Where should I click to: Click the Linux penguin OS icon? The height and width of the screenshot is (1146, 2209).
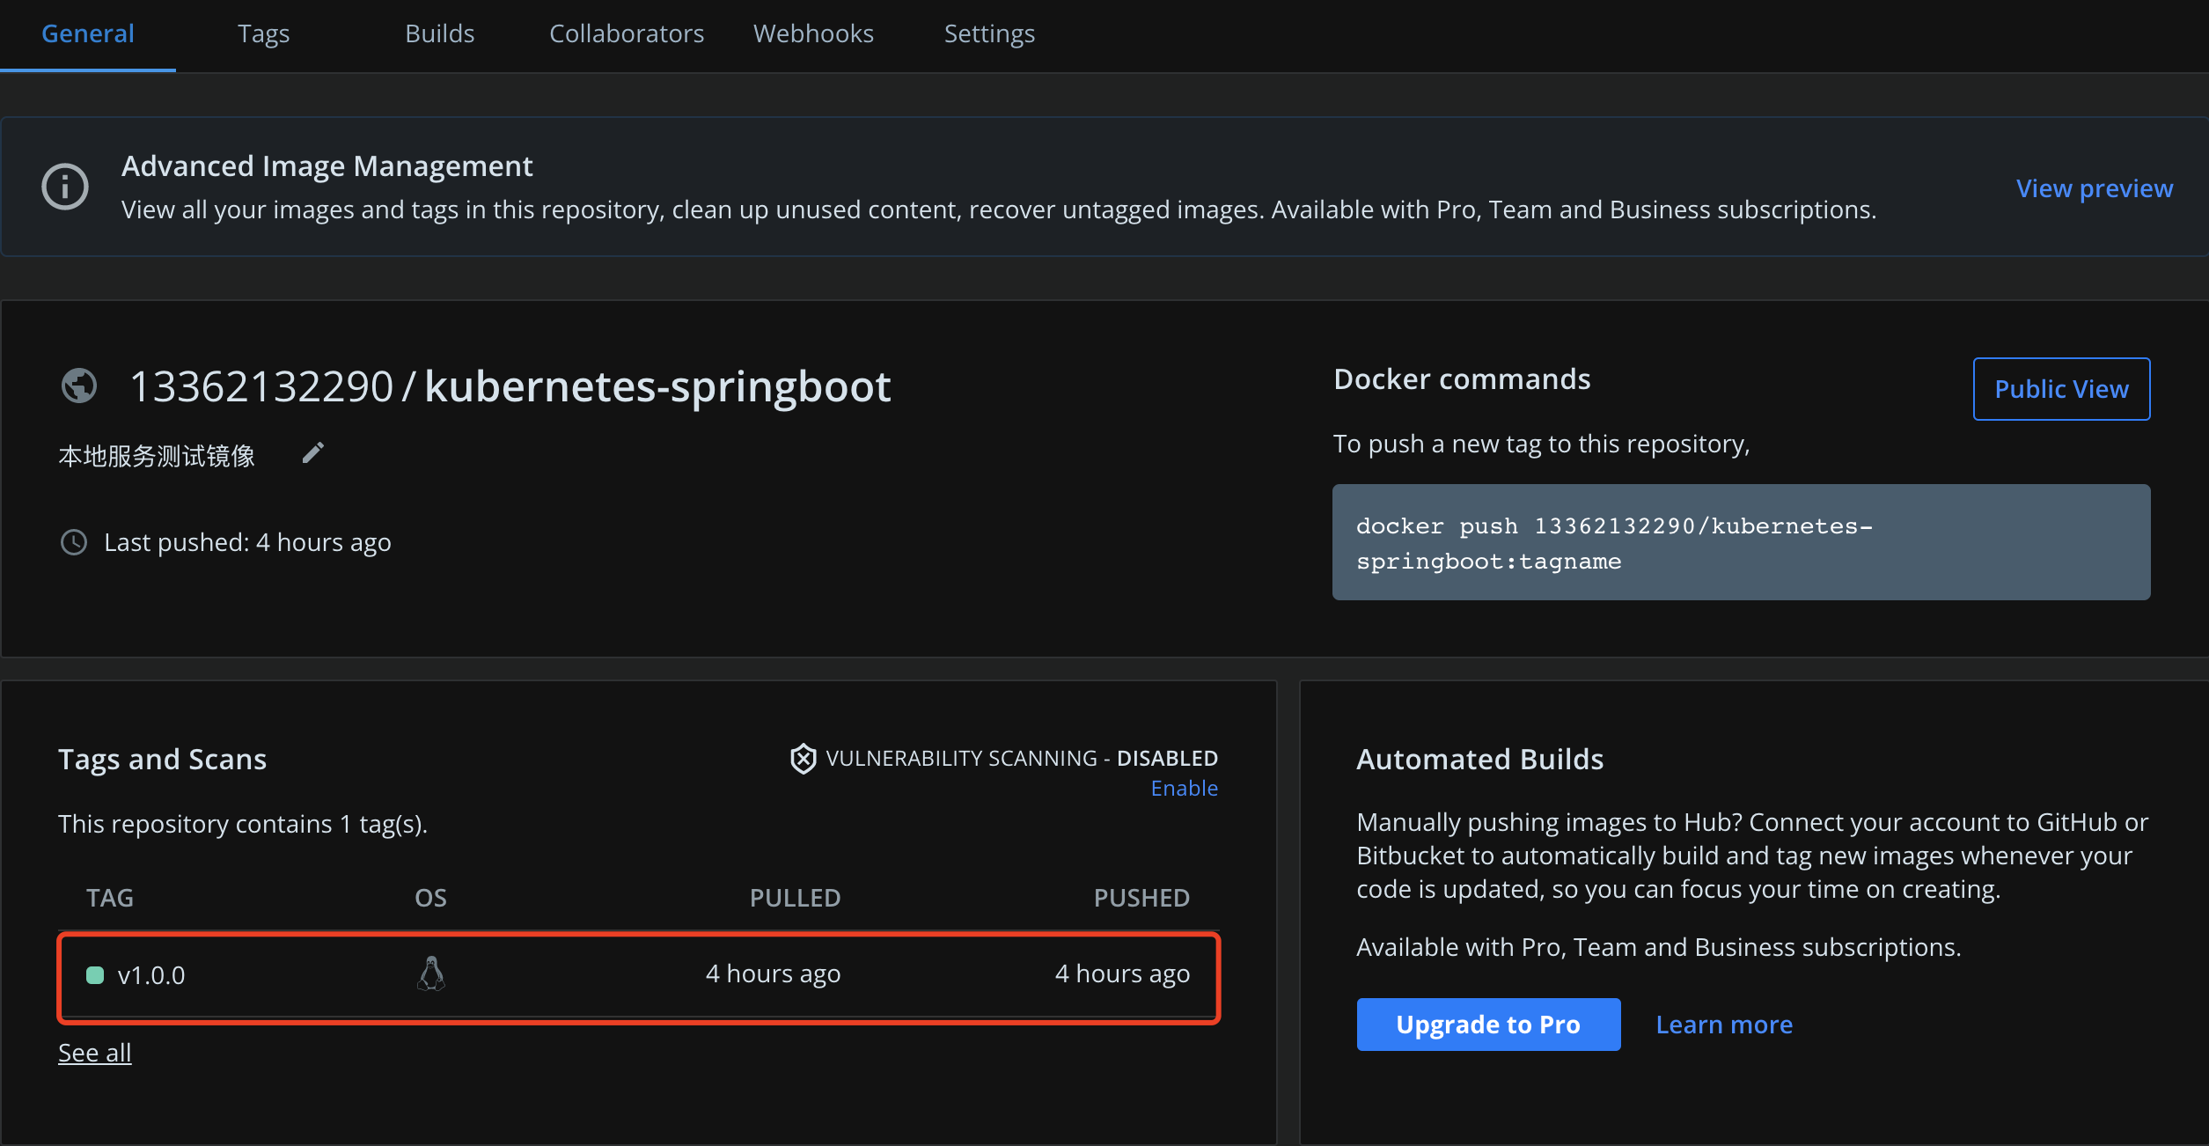pyautogui.click(x=430, y=973)
